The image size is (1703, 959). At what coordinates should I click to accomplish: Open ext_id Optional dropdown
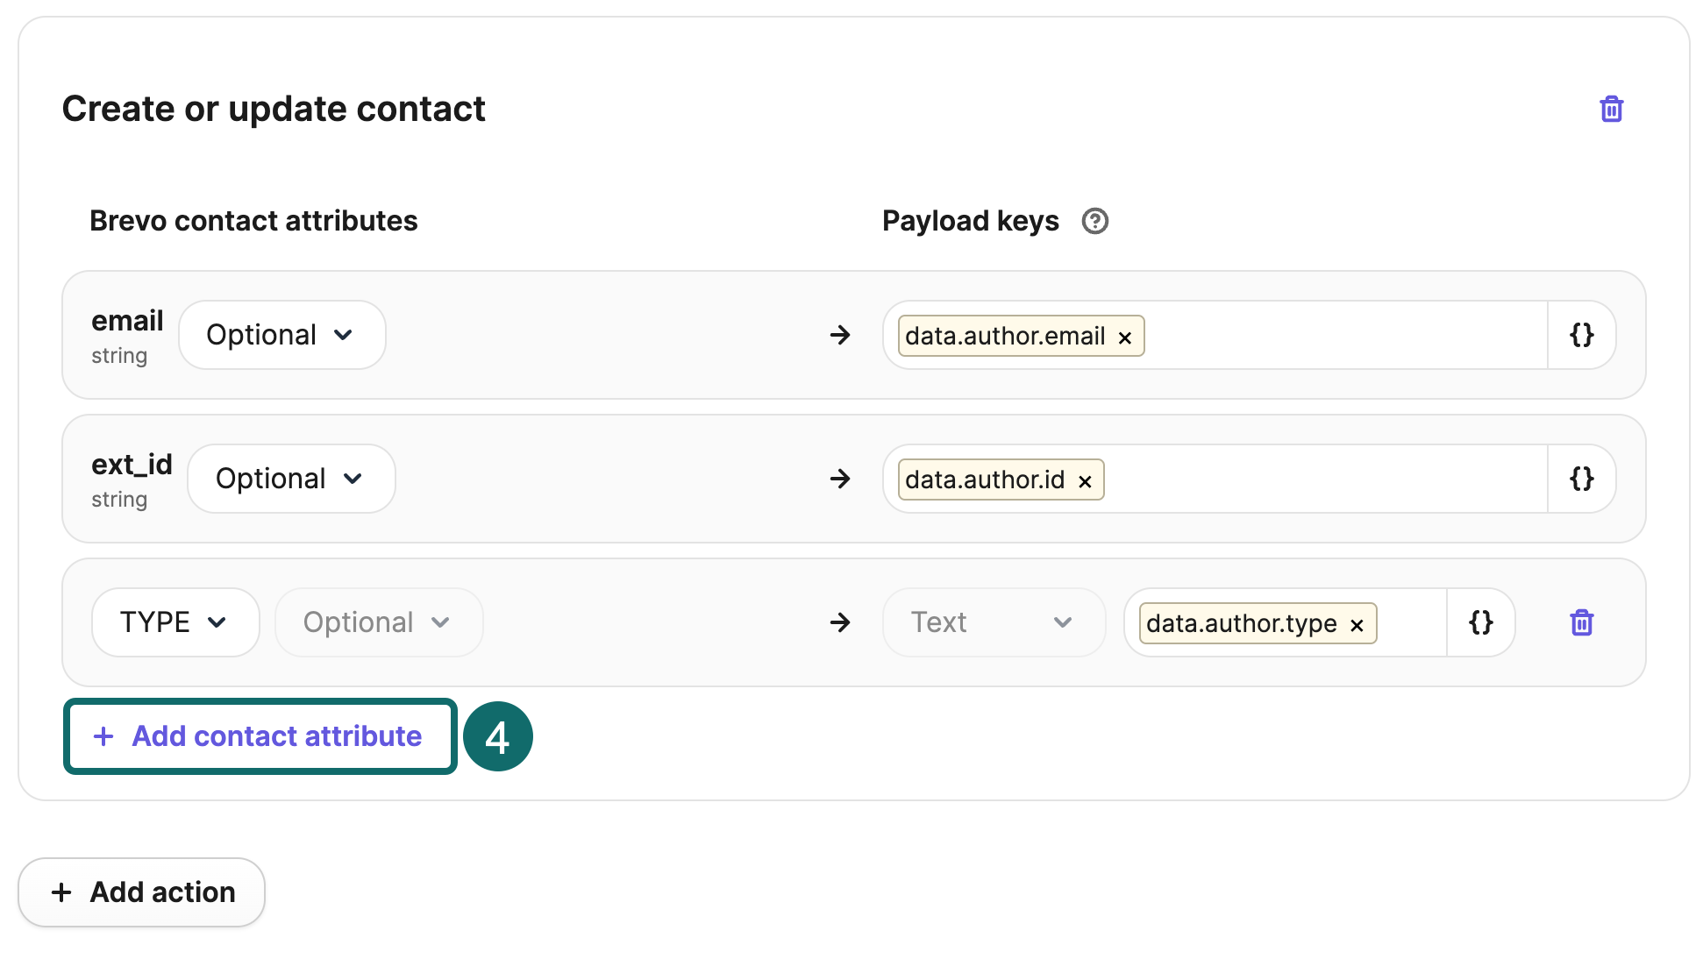pyautogui.click(x=291, y=479)
